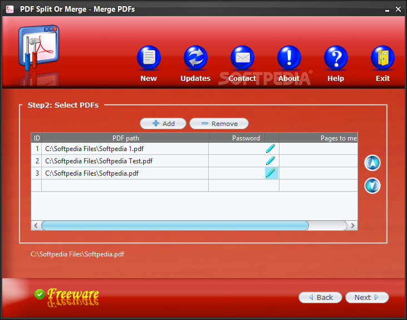Click the Contact envelope icon

(x=242, y=58)
